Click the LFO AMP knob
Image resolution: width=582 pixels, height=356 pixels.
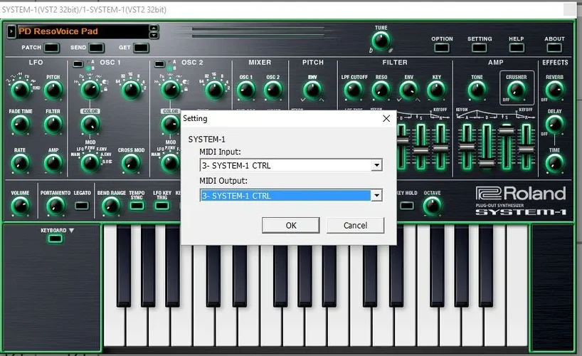coord(53,163)
